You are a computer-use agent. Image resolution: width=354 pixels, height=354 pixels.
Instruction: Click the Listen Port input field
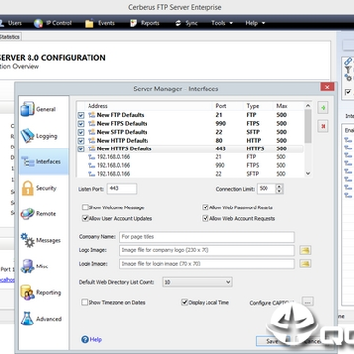122,189
